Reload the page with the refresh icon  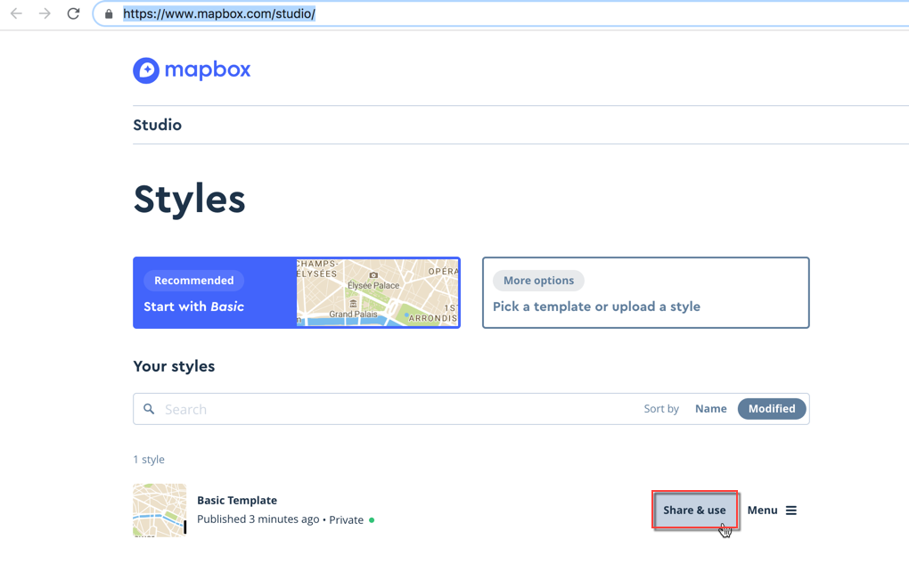73,13
